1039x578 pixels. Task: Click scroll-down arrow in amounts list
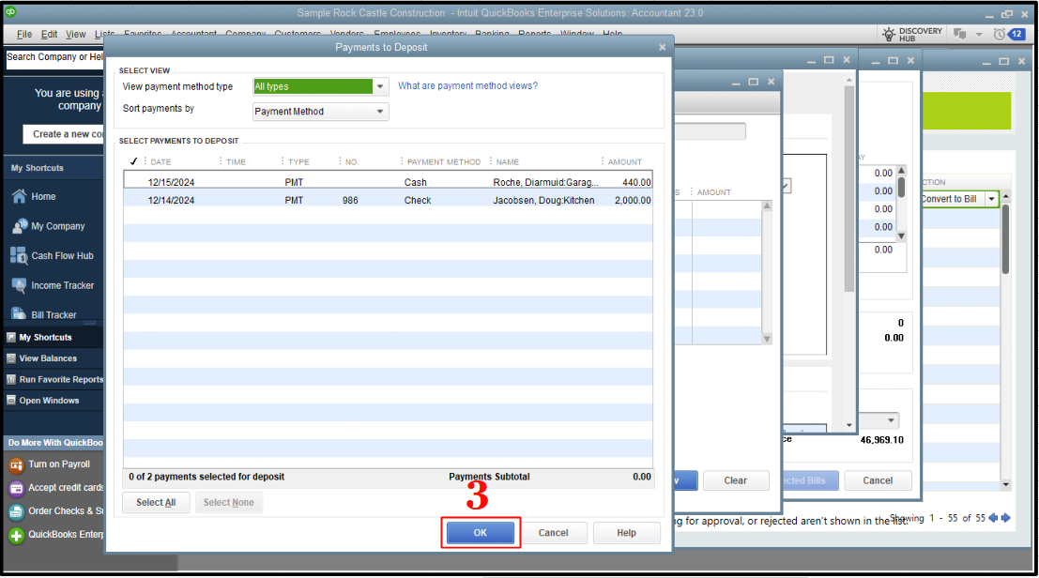point(901,236)
